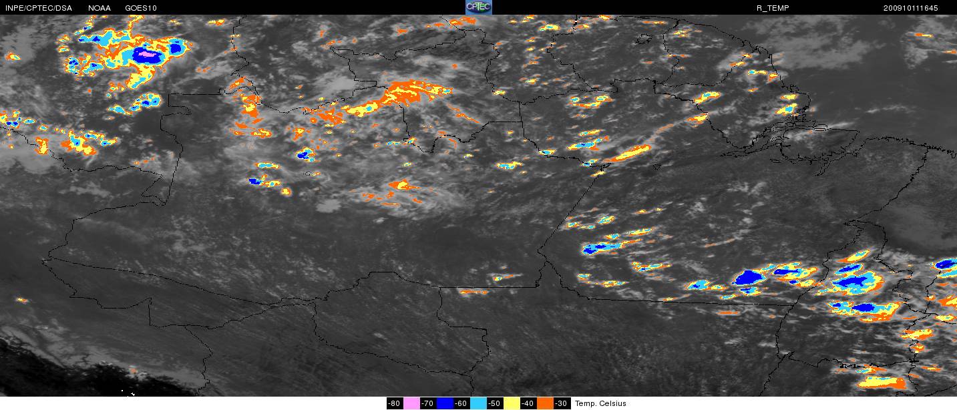Select the yellow -50 legend swatch
The image size is (957, 410).
(512, 403)
